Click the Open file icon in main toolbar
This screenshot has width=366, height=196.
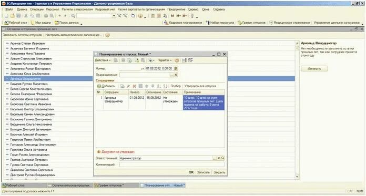[x=13, y=16]
